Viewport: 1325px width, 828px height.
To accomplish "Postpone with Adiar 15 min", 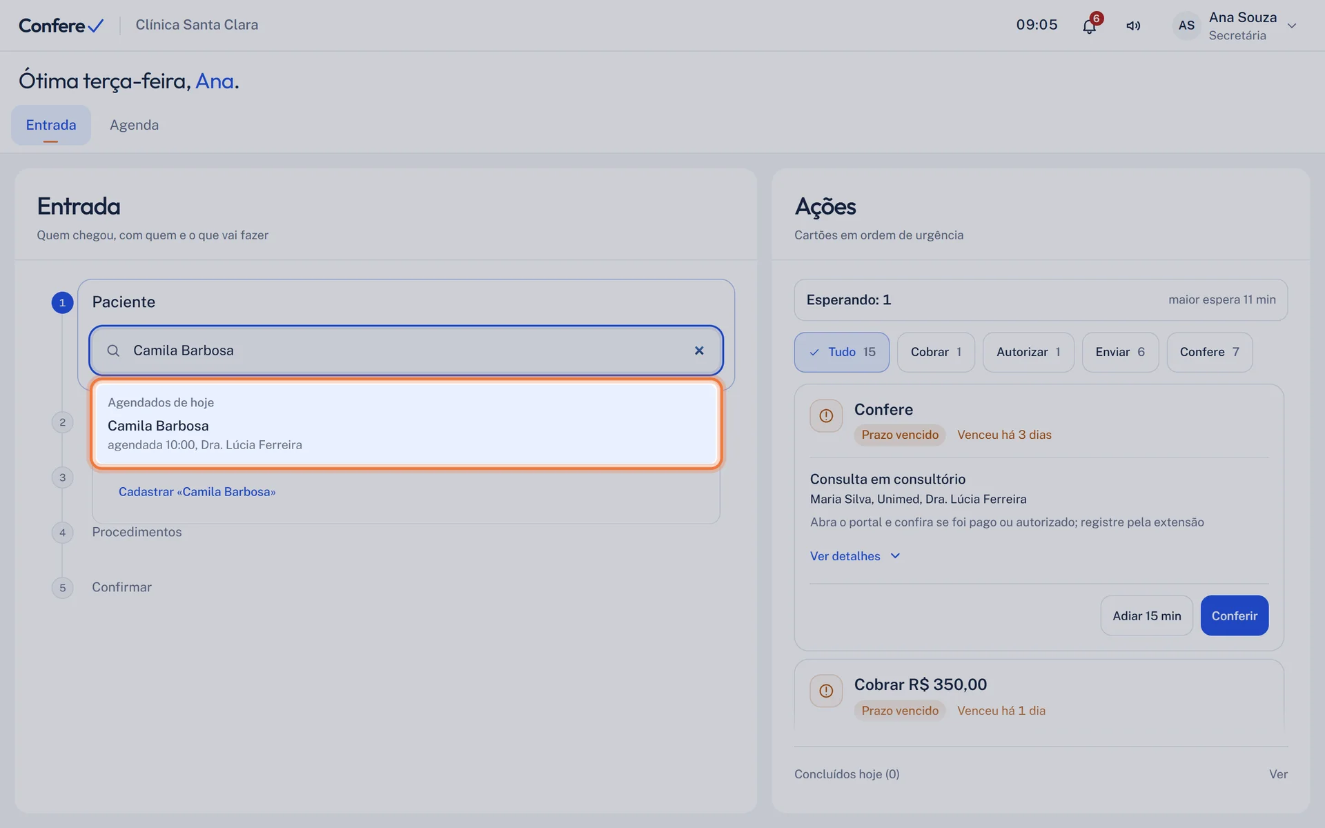I will [1146, 615].
